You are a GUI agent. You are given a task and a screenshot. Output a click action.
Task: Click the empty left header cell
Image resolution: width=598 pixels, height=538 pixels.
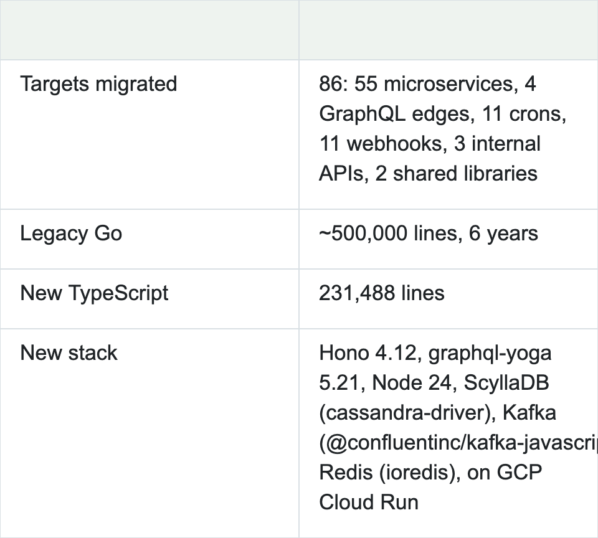[149, 30]
